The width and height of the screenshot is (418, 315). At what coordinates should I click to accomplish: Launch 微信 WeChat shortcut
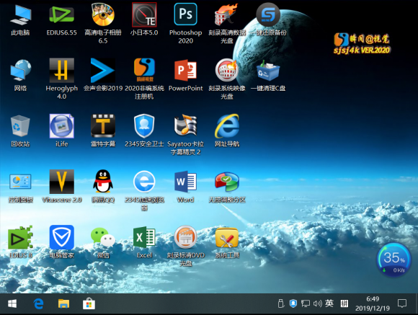(x=103, y=238)
